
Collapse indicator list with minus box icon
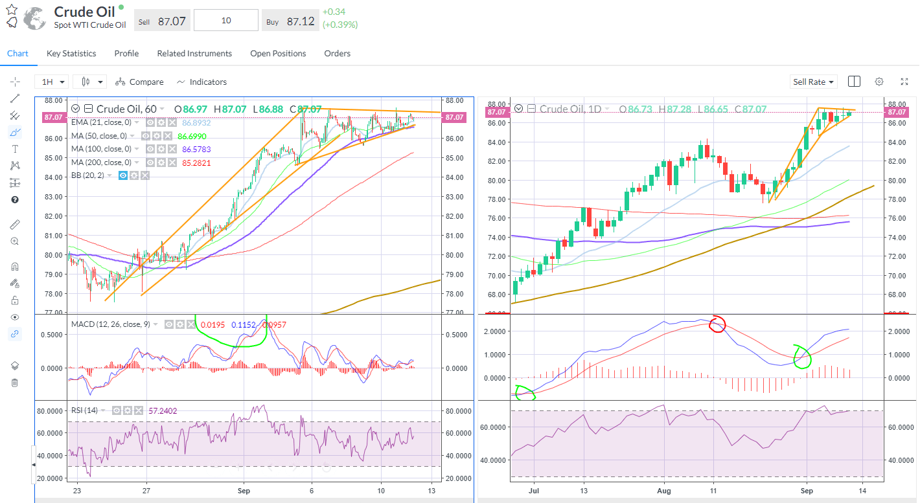tap(89, 109)
